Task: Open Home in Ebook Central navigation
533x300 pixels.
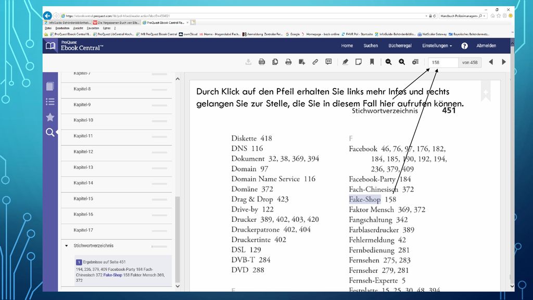Action: pos(347,46)
